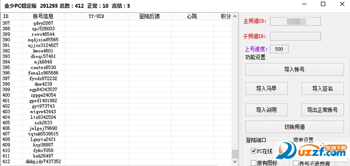Screen dimensions: 350x166
Task: Select account row dboqi57461
Action: (x=116, y=56)
